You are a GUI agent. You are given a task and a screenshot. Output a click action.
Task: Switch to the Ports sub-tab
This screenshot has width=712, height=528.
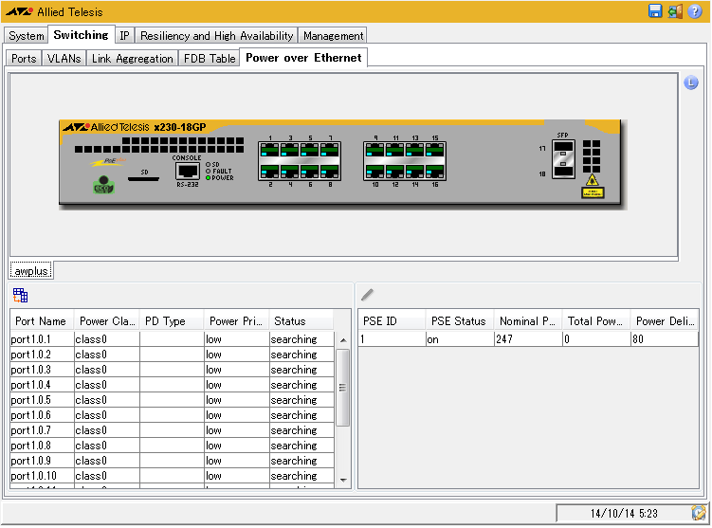(24, 59)
